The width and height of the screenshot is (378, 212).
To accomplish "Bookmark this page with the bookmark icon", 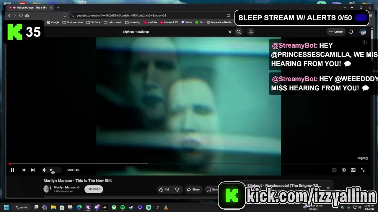I will click(x=65, y=16).
